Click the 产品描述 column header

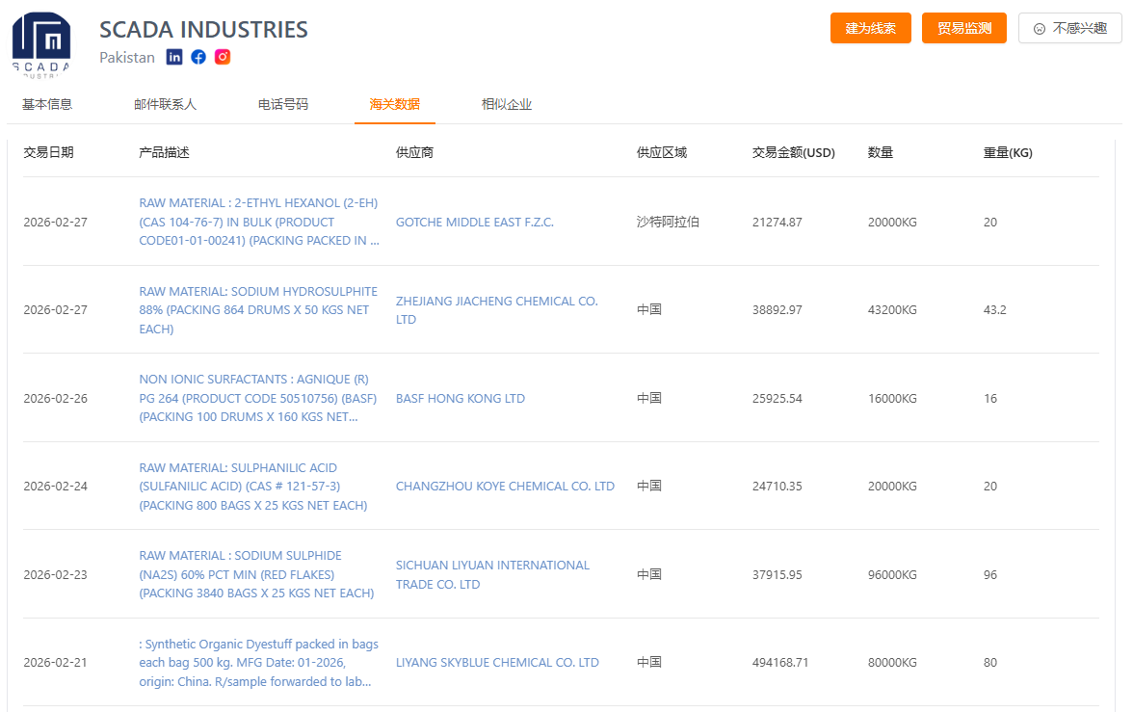point(164,152)
